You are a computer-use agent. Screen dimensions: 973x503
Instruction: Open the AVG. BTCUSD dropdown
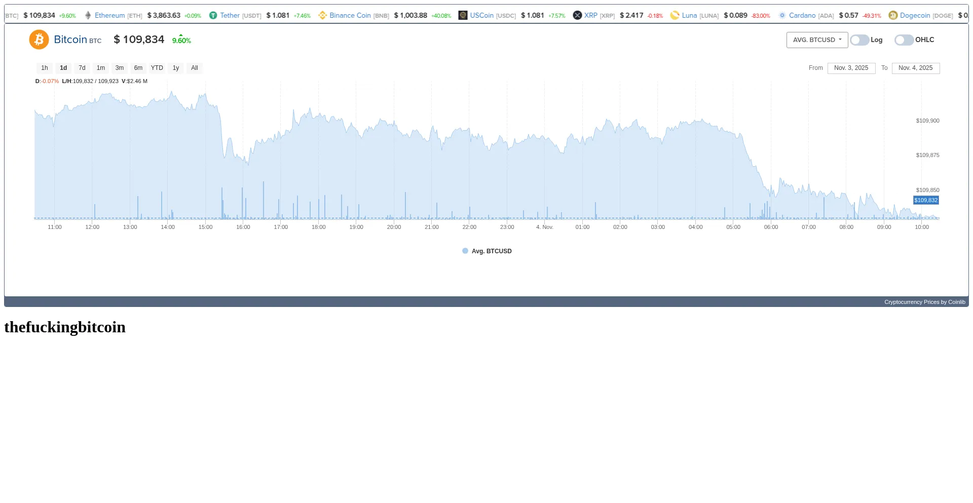pyautogui.click(x=817, y=40)
